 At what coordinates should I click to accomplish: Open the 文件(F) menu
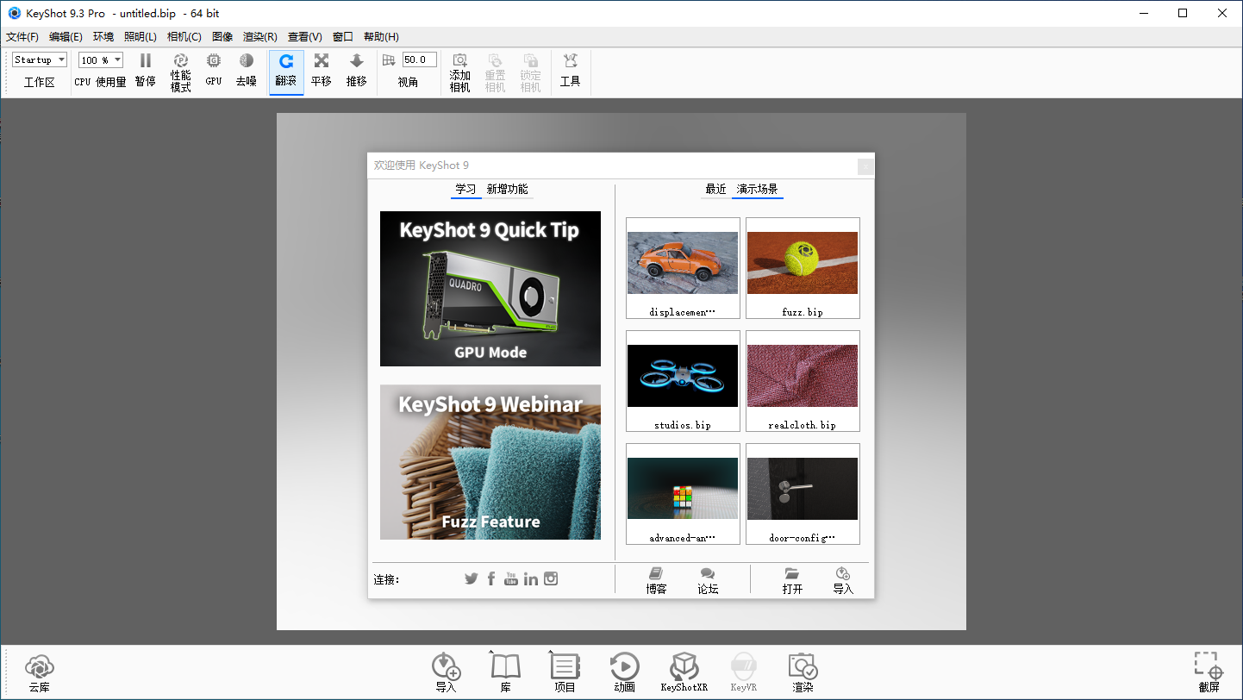click(x=22, y=37)
